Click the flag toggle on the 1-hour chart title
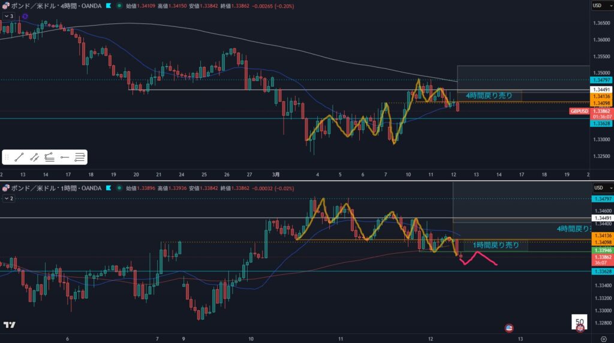614x343 pixels. [108, 187]
